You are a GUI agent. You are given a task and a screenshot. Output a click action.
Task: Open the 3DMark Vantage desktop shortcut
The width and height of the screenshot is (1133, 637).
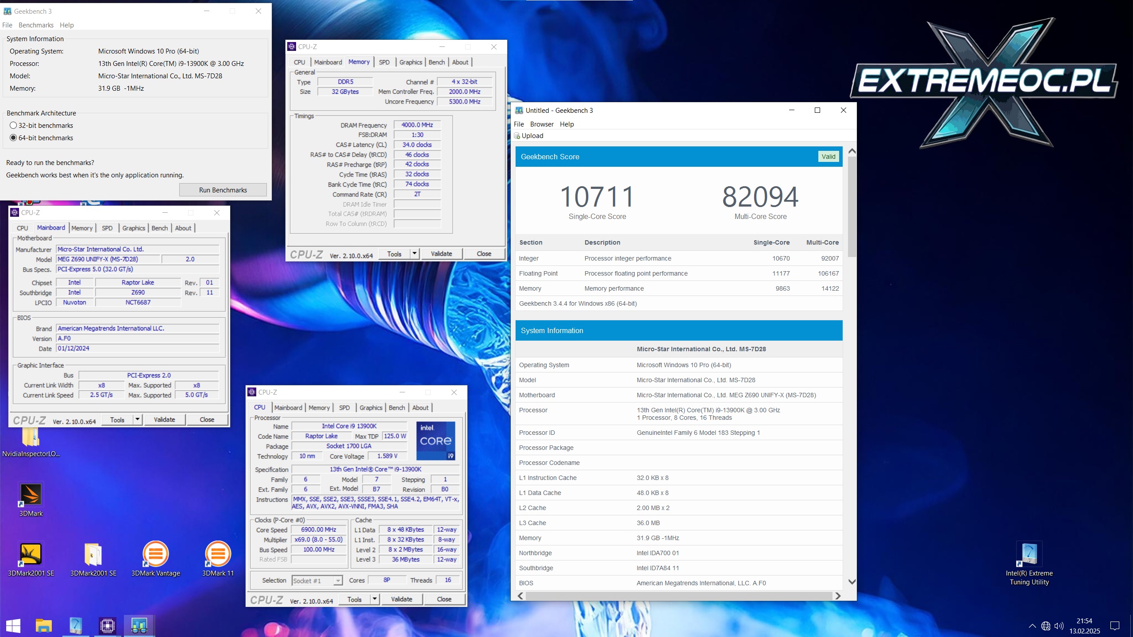coord(156,559)
